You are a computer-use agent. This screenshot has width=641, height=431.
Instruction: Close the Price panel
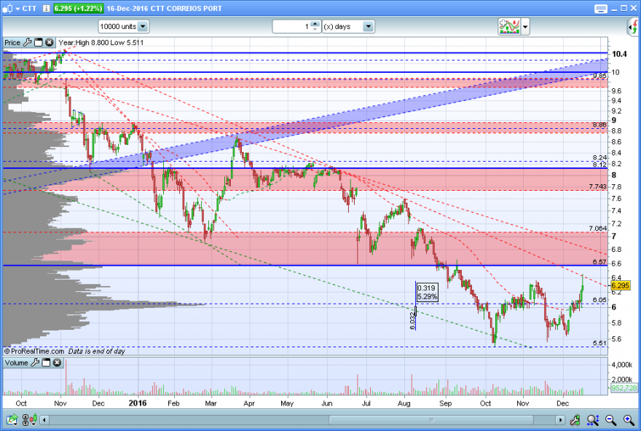point(50,42)
